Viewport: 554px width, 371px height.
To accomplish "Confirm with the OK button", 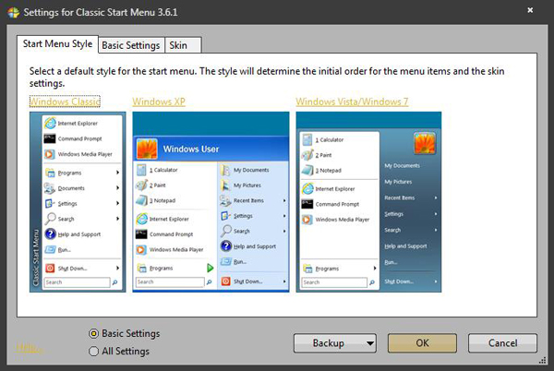I will coord(422,343).
